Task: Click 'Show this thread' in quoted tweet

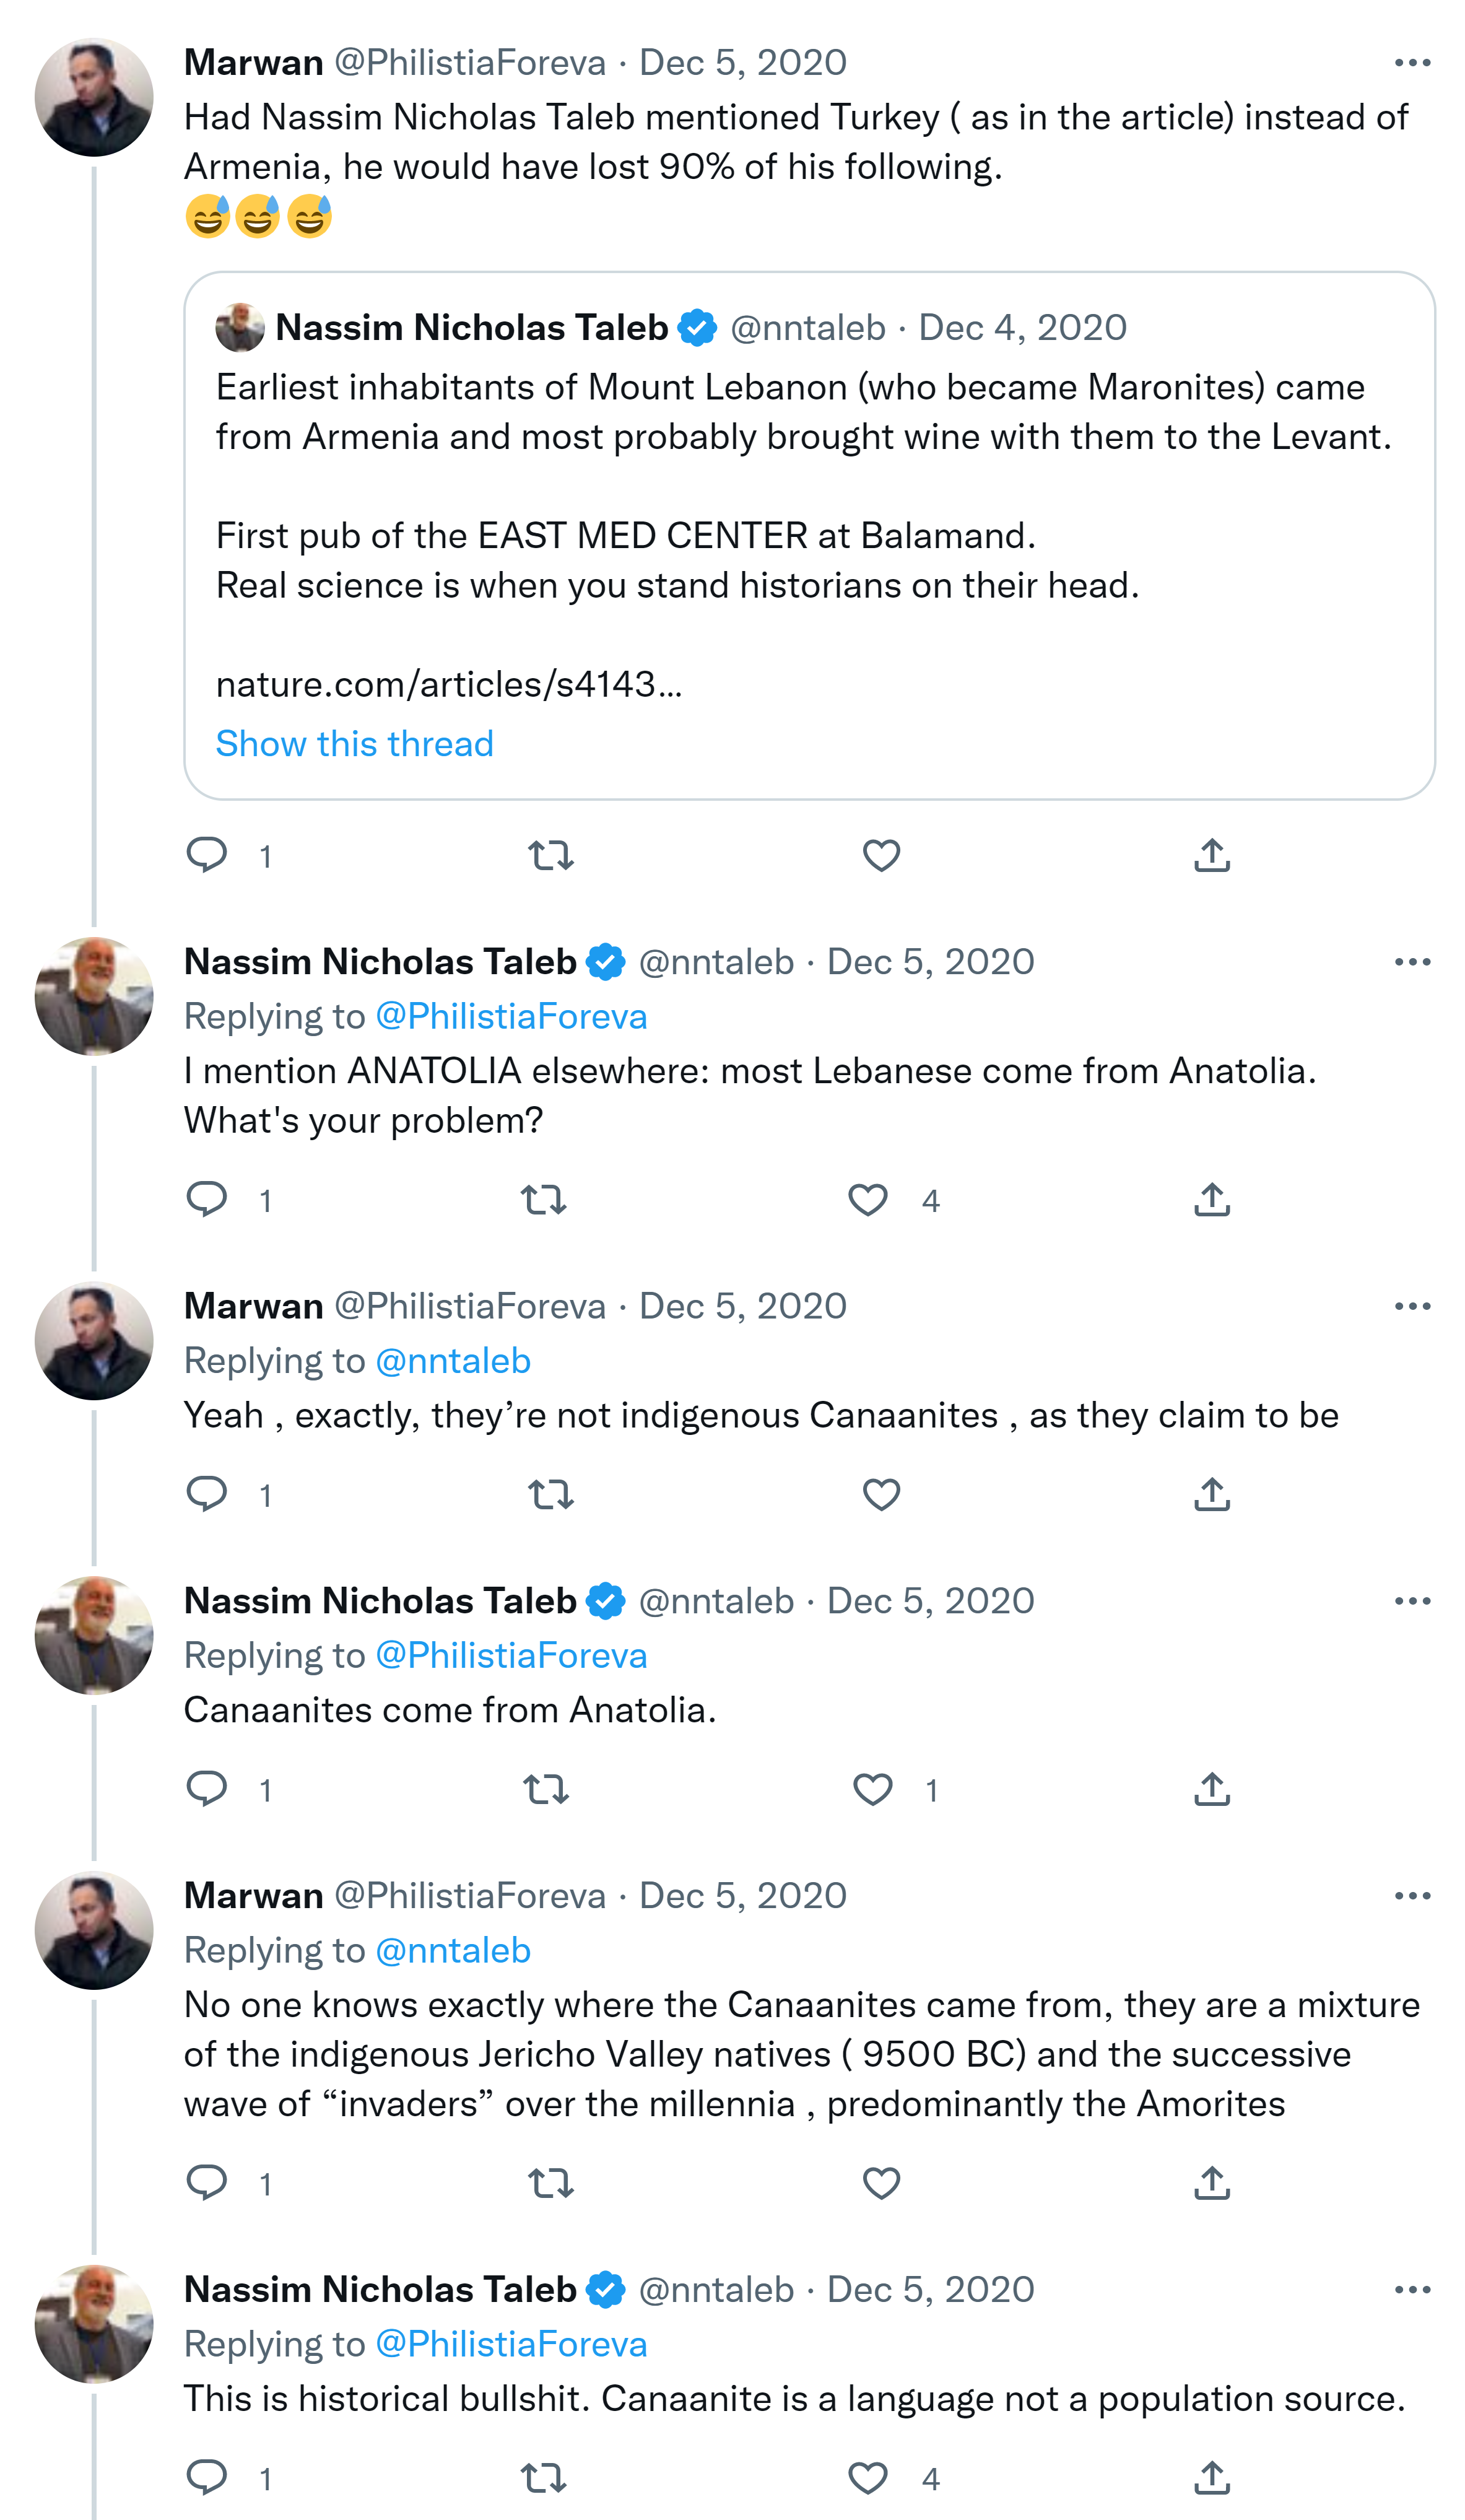Action: 355,743
